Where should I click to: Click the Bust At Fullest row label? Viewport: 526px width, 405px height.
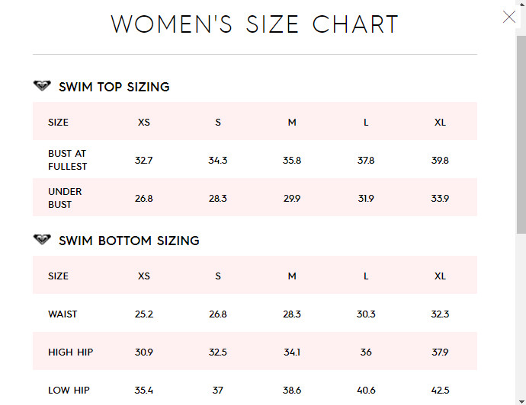click(67, 160)
